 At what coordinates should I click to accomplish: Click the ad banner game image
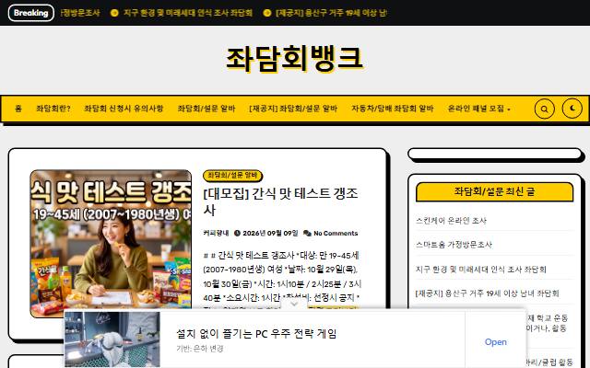(112, 339)
